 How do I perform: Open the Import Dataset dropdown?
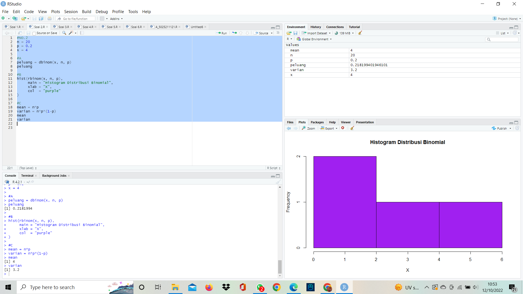[x=316, y=33]
